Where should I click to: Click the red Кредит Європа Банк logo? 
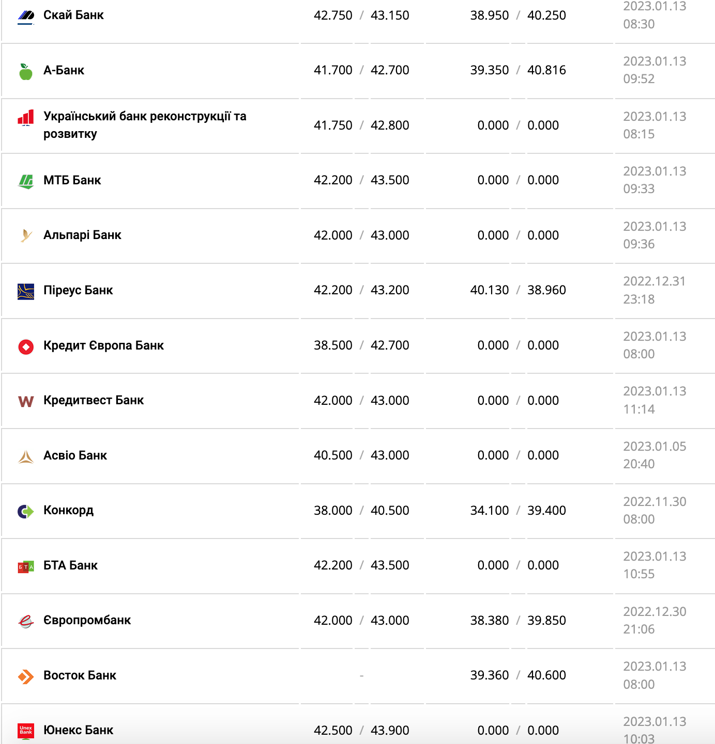point(26,346)
